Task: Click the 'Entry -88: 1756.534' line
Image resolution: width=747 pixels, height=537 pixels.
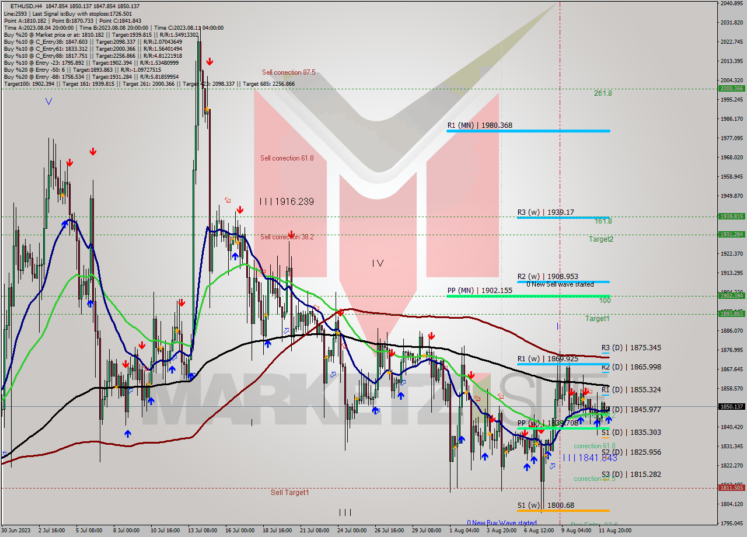Action: (x=91, y=76)
